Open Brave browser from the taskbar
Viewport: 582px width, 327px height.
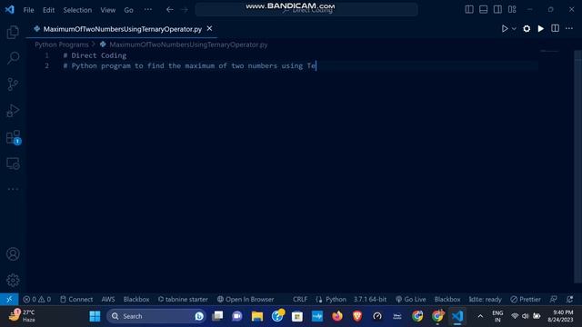pyautogui.click(x=357, y=316)
